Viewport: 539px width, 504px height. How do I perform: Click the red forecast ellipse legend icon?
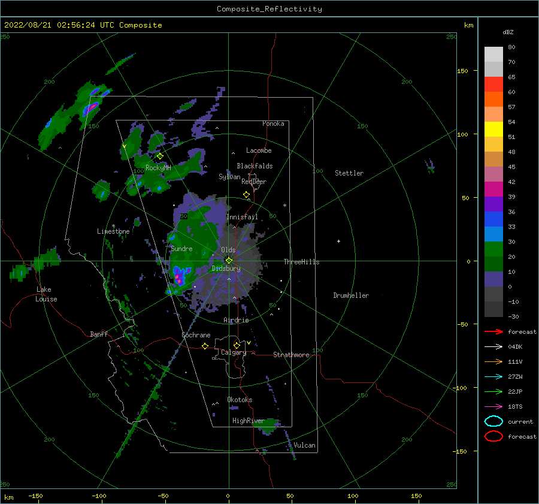pos(493,436)
